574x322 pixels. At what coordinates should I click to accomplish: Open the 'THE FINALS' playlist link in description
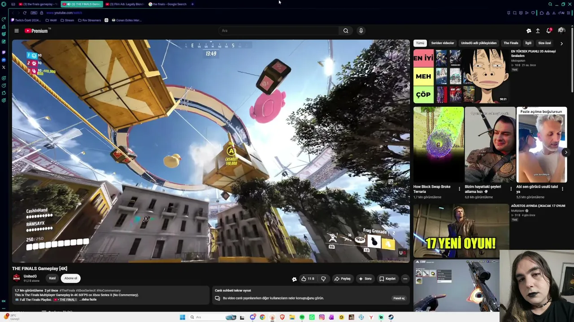coord(65,300)
